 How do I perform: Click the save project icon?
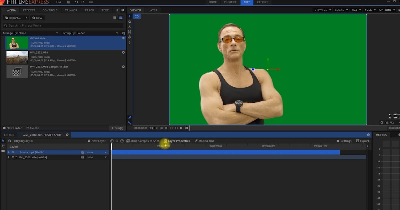68,2
